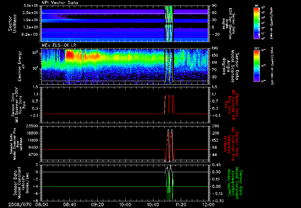Select the "NPI Vector Data" panel title

tap(60, 3)
